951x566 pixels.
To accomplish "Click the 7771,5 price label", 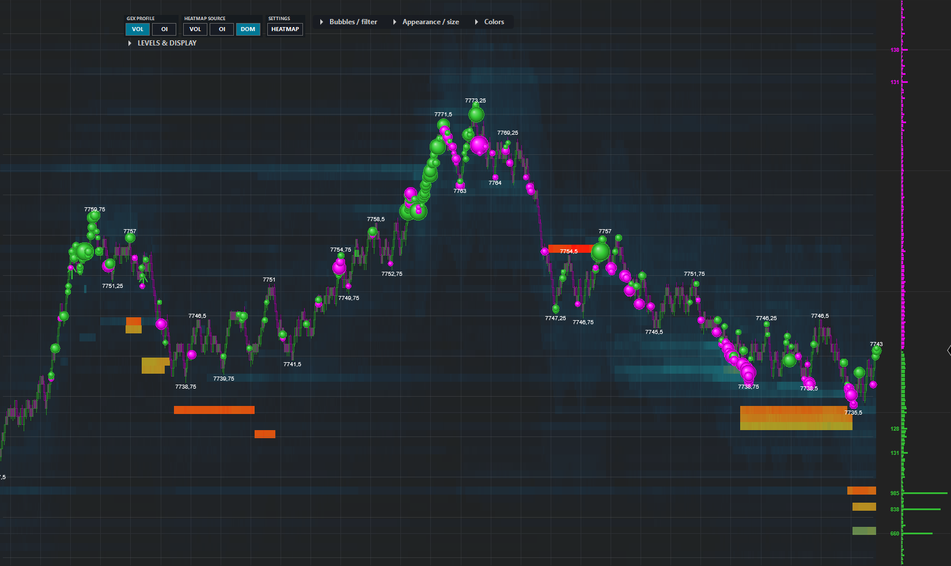I will point(443,114).
